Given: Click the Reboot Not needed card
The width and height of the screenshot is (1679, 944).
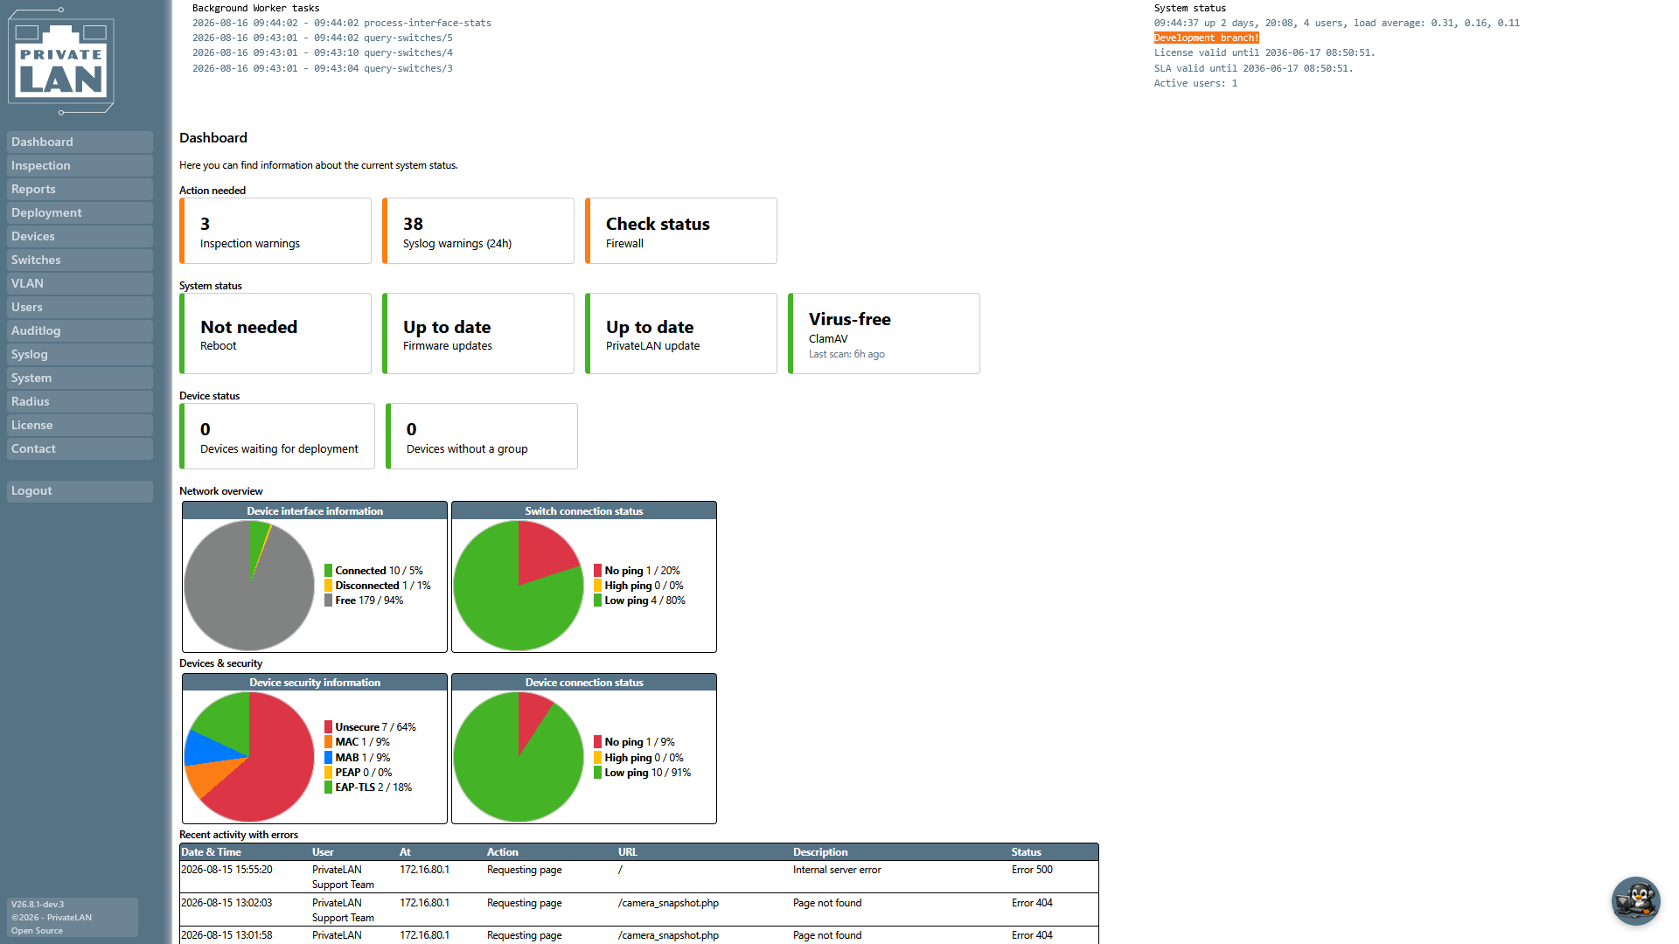Looking at the screenshot, I should coord(275,334).
